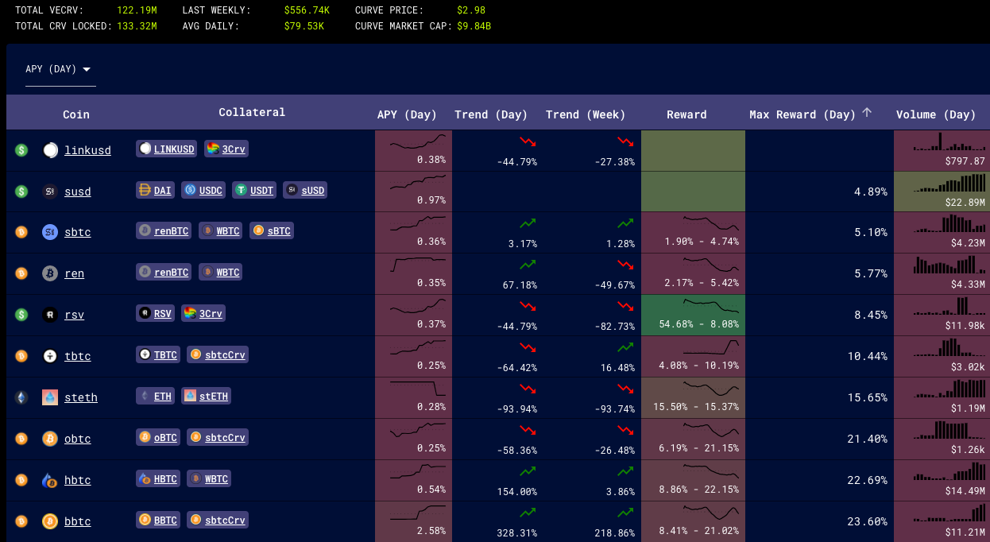Open the steth pool link
Image resolution: width=990 pixels, height=542 pixels.
click(x=81, y=397)
